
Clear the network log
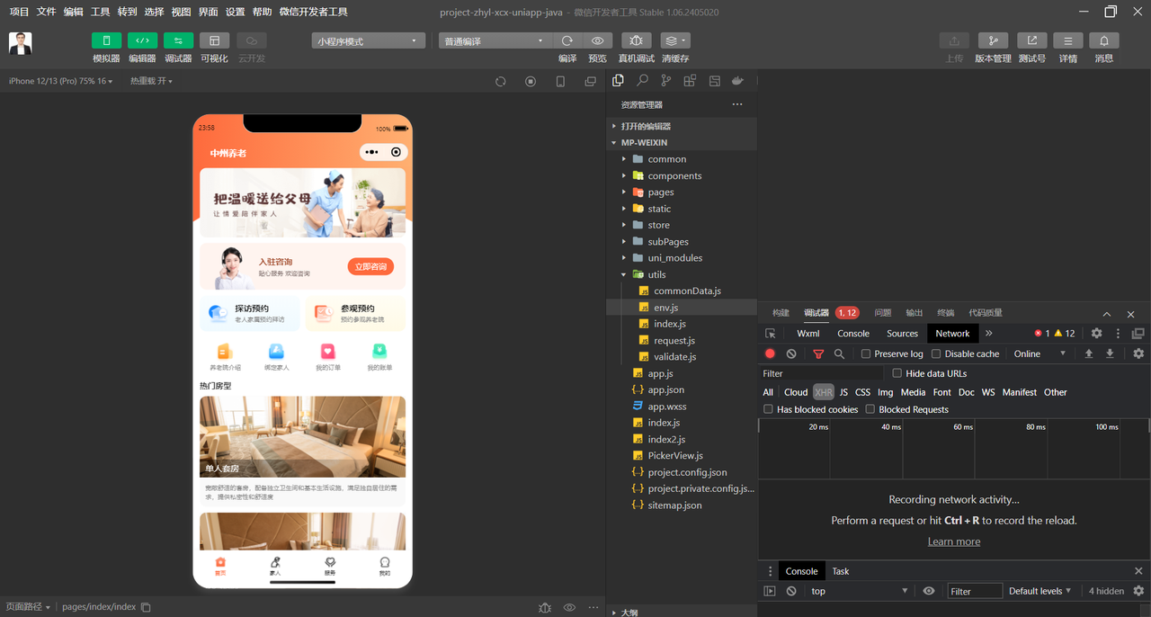tap(791, 353)
